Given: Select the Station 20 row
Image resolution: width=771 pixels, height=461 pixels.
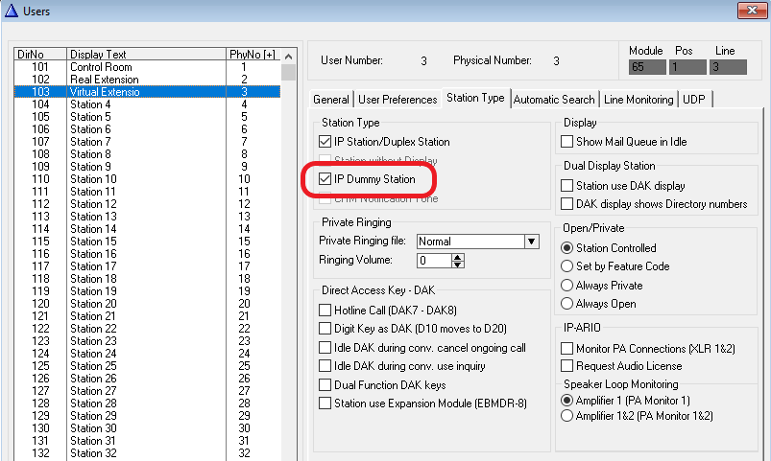Looking at the screenshot, I should pos(147,304).
